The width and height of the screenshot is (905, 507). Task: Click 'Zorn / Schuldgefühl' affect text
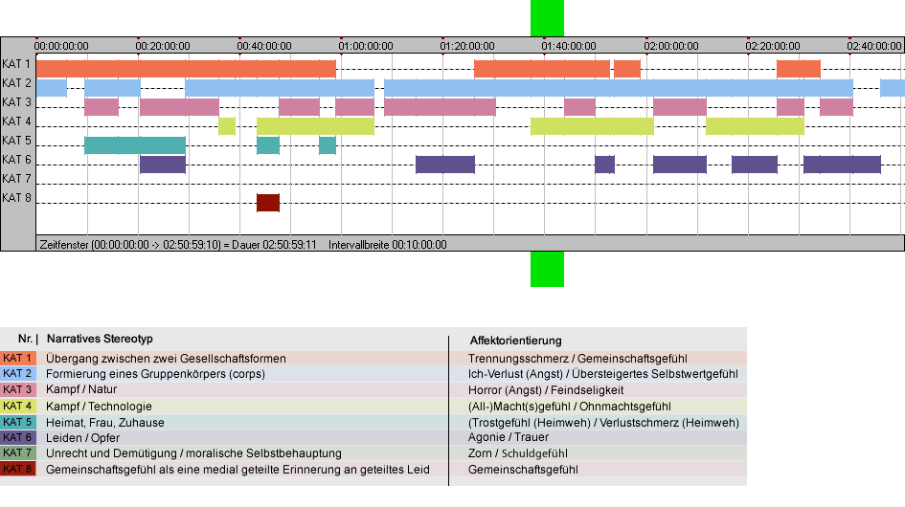pyautogui.click(x=518, y=453)
